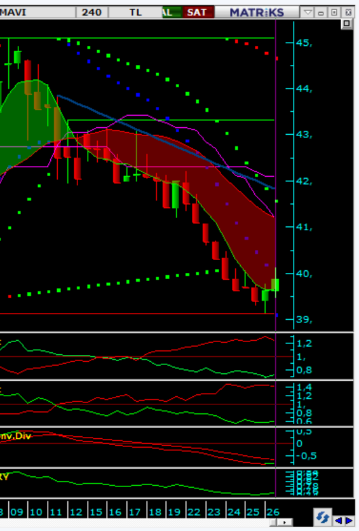Click the '0,8' value on first indicator axis
Screen dimensions: 359x531
coord(304,370)
